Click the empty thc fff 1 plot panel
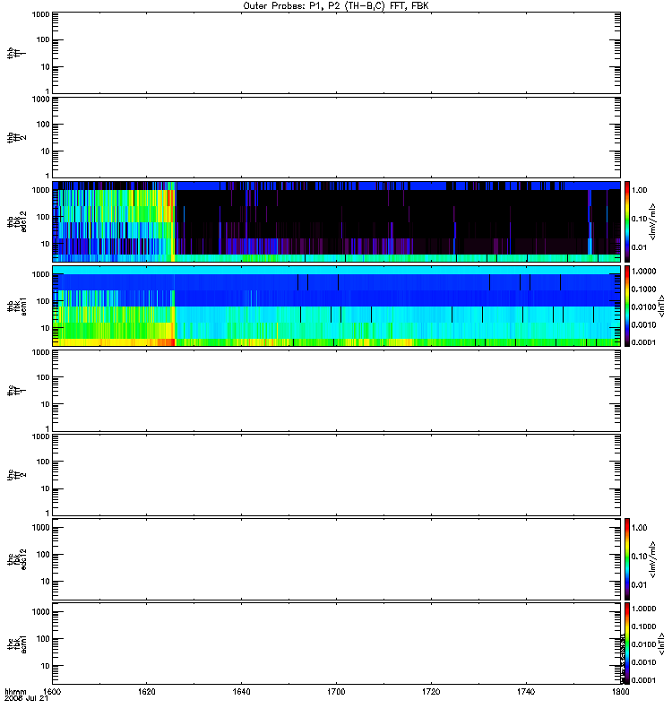This screenshot has width=672, height=717. pos(337,391)
